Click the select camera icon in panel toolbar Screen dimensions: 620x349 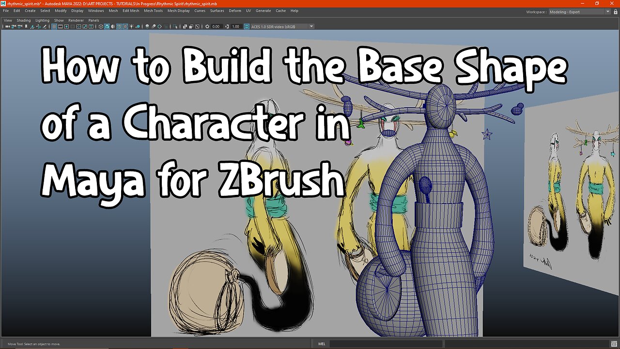tap(8, 27)
